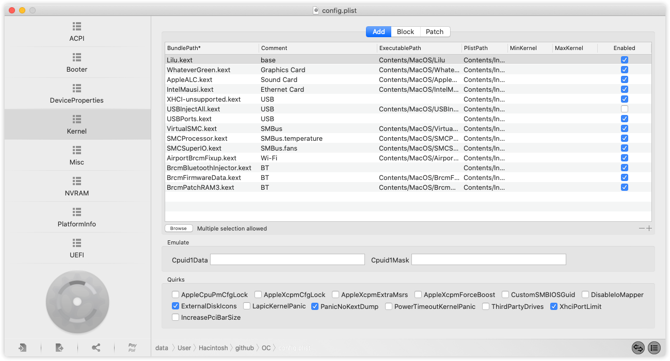Click the swap arrows icon at bottom right
Image resolution: width=670 pixels, height=361 pixels.
[x=638, y=348]
